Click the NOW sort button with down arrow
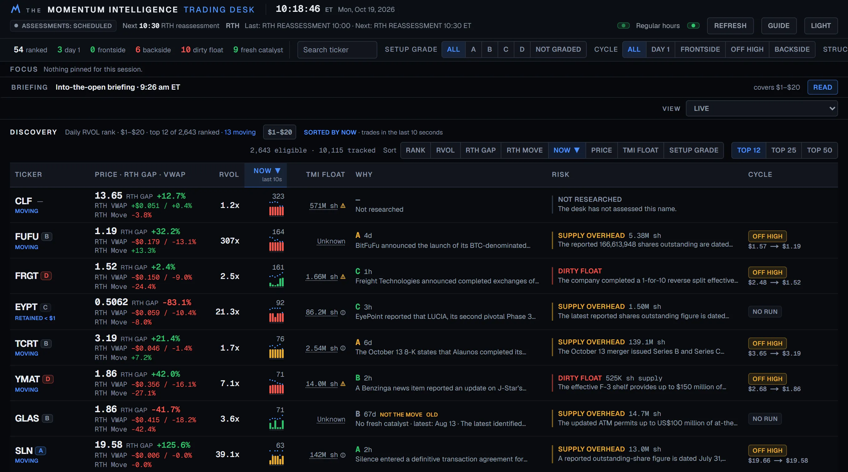 coord(566,150)
